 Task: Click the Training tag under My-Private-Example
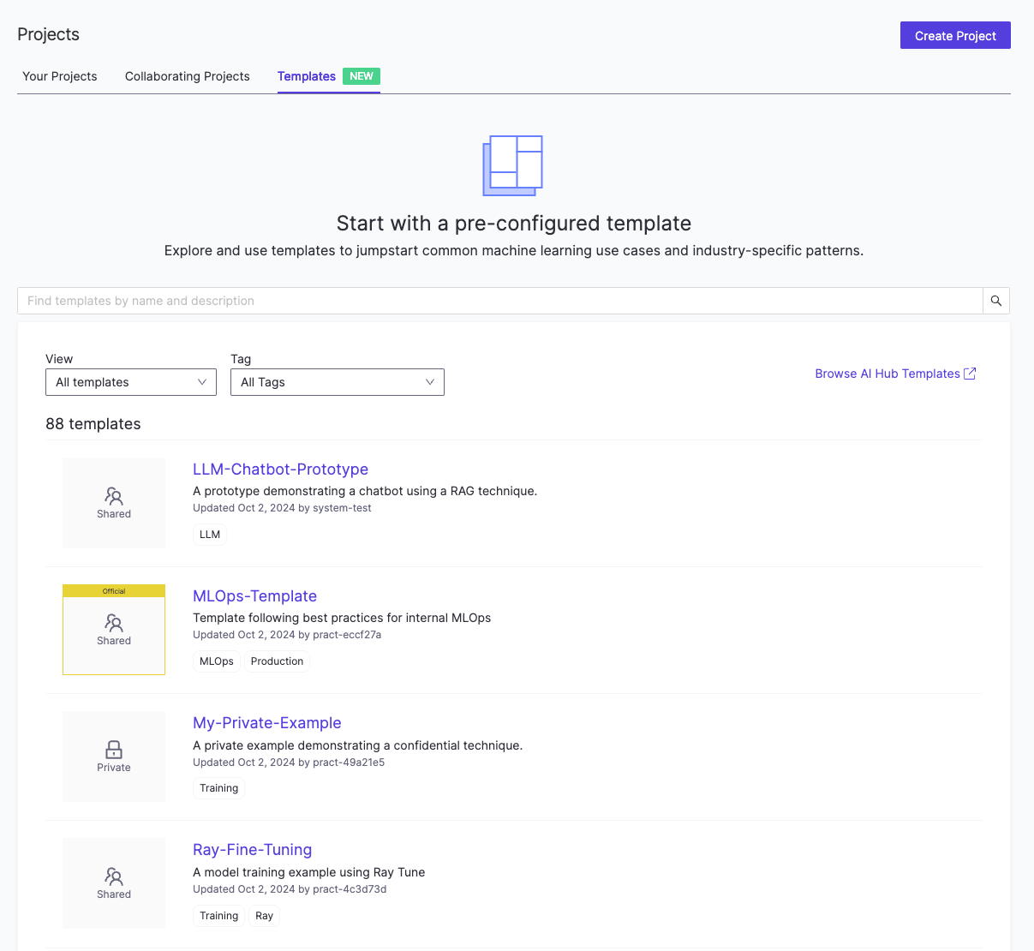pyautogui.click(x=219, y=788)
